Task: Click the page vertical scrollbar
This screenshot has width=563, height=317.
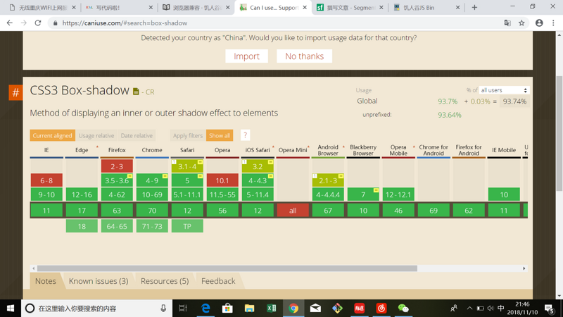Action: tap(559, 133)
